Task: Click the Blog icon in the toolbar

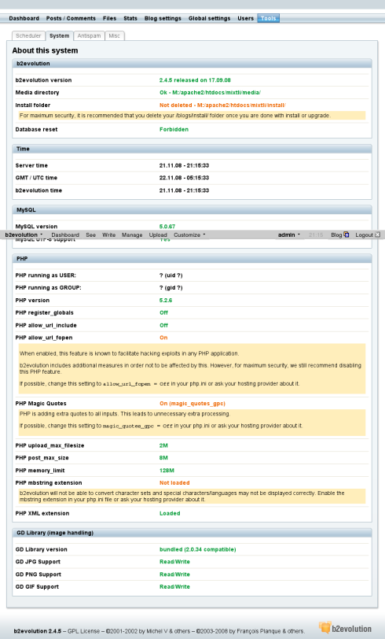Action: tap(346, 235)
